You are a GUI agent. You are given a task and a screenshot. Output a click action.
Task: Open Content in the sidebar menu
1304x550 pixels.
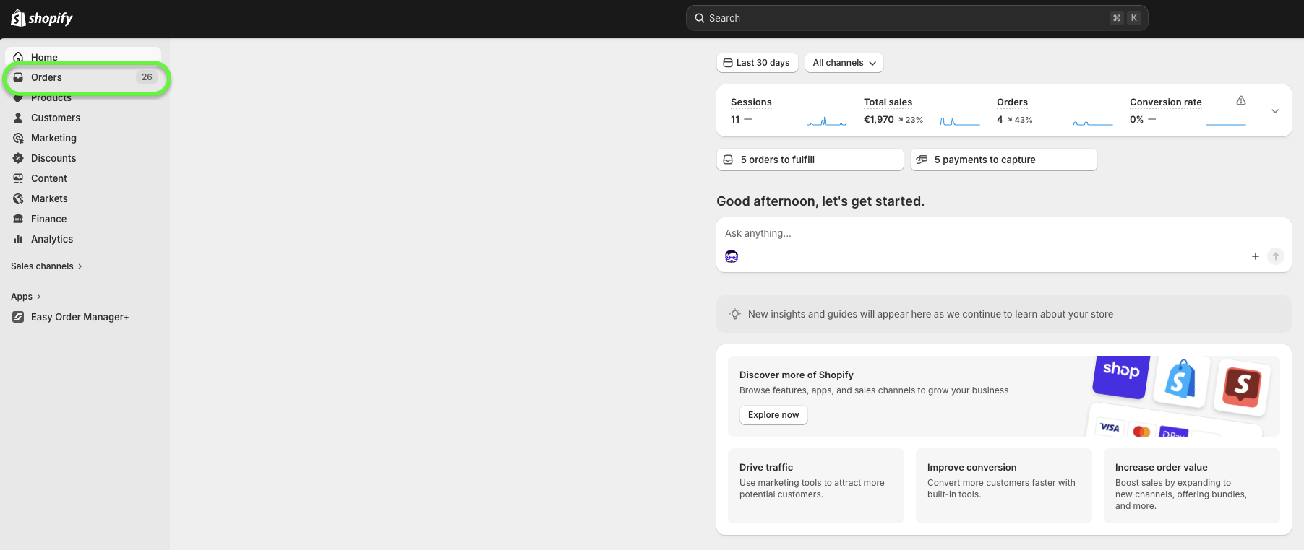[49, 178]
